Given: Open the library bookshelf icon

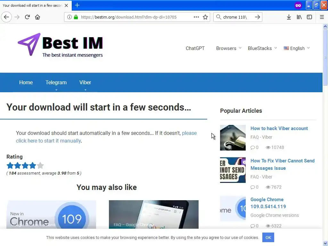Looking at the screenshot, I should 299,17.
